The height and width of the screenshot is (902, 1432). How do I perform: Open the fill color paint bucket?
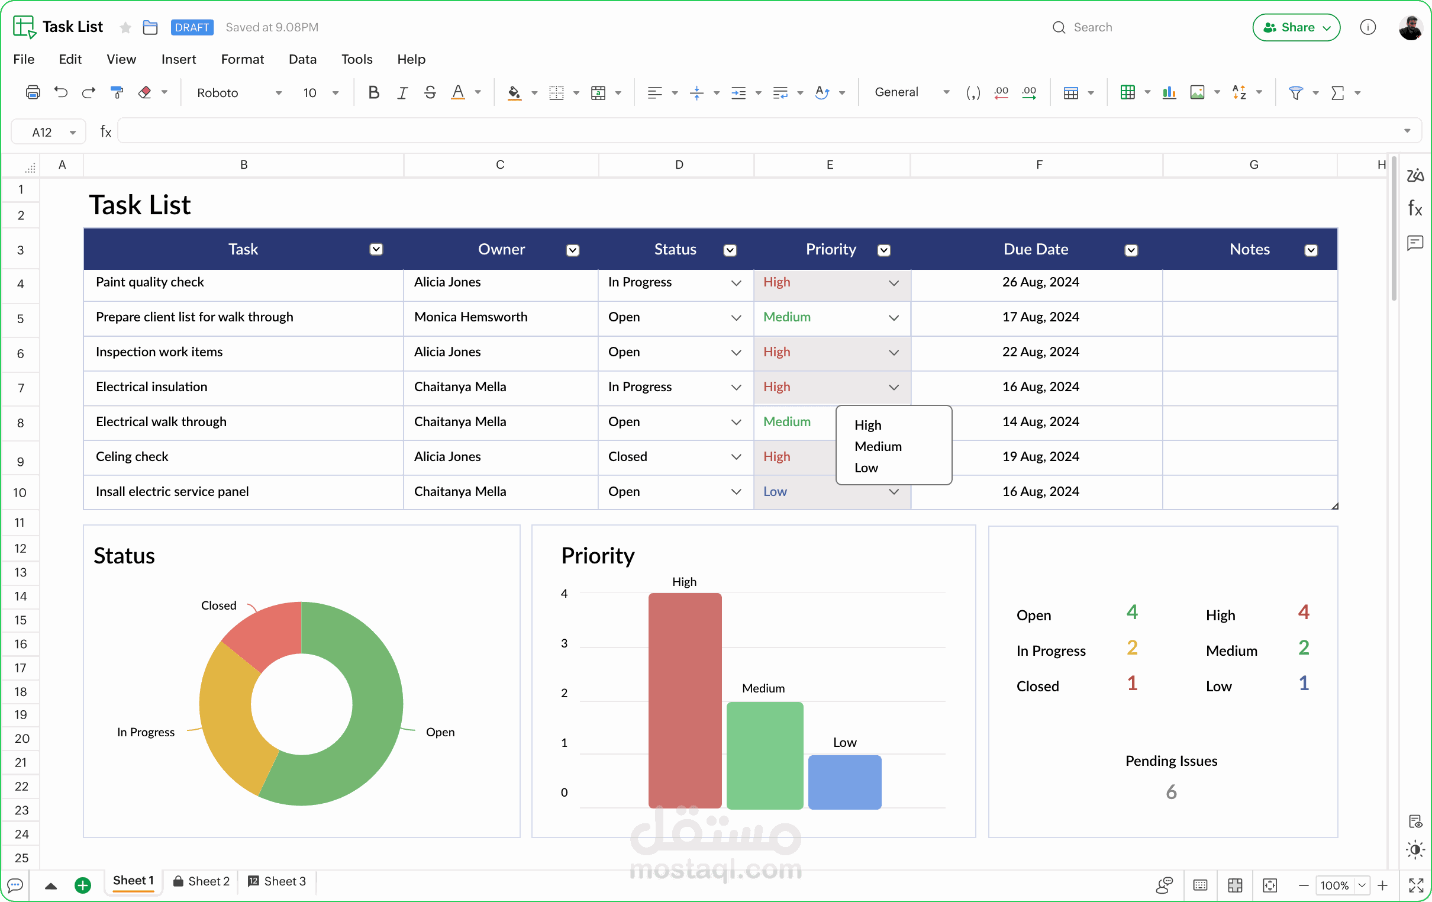click(514, 92)
